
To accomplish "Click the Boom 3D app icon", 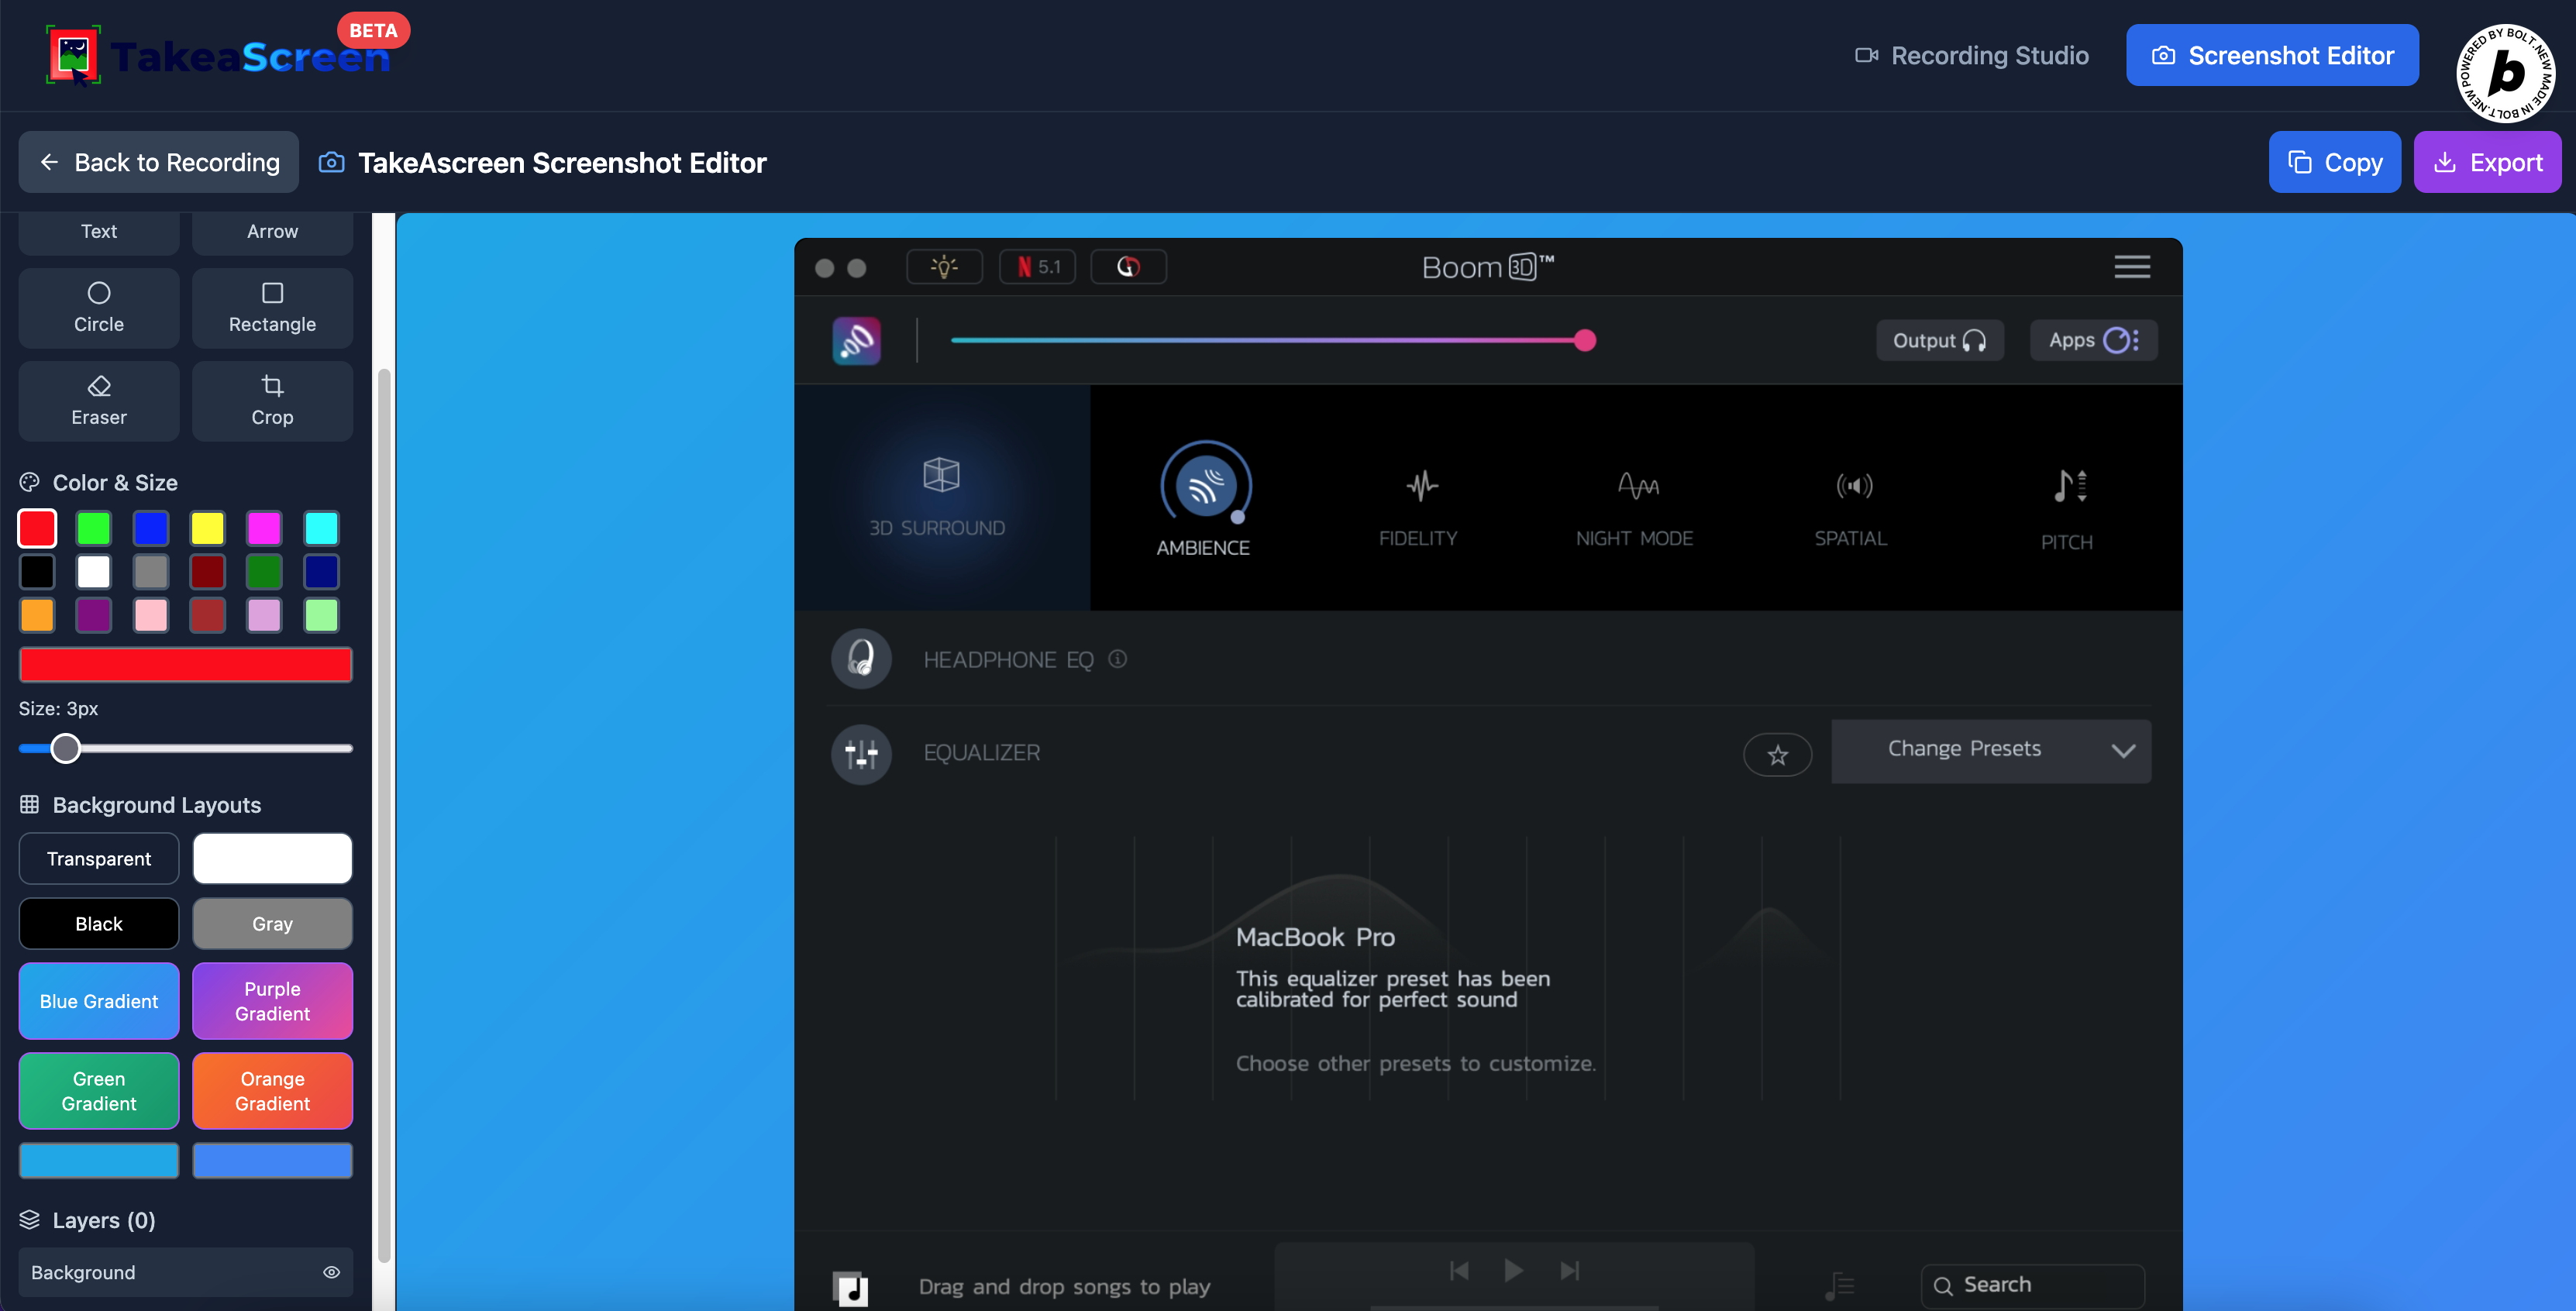I will coord(856,341).
